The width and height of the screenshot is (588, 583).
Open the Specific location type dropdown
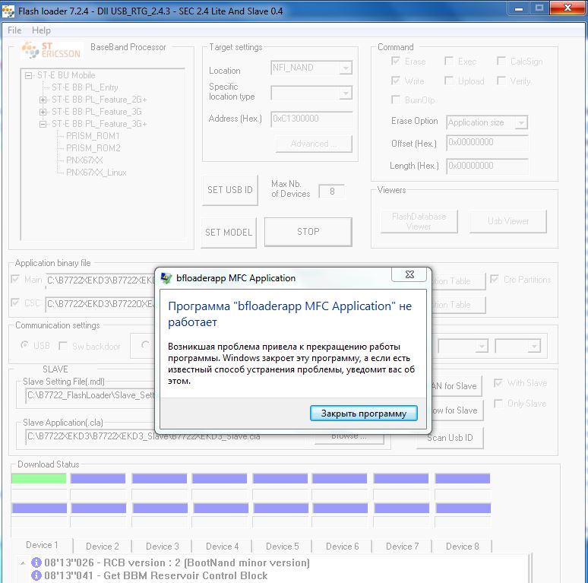coord(346,93)
